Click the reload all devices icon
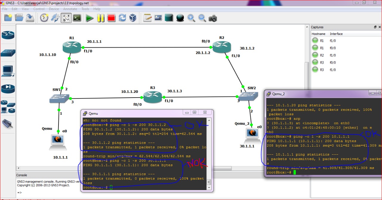 122,18
